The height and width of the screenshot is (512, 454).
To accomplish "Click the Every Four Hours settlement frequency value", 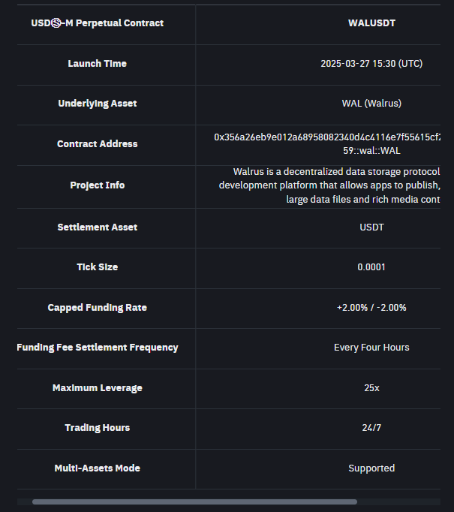I will coord(371,348).
